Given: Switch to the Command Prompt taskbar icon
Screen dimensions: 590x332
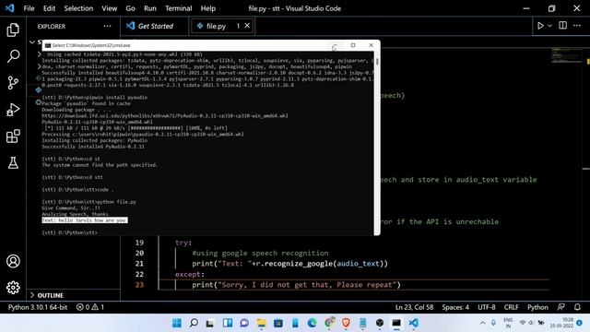Looking at the screenshot, I should (396, 323).
